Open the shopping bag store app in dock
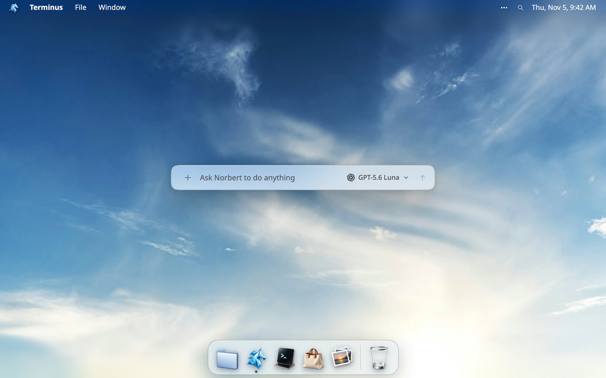606x378 pixels. click(x=313, y=358)
